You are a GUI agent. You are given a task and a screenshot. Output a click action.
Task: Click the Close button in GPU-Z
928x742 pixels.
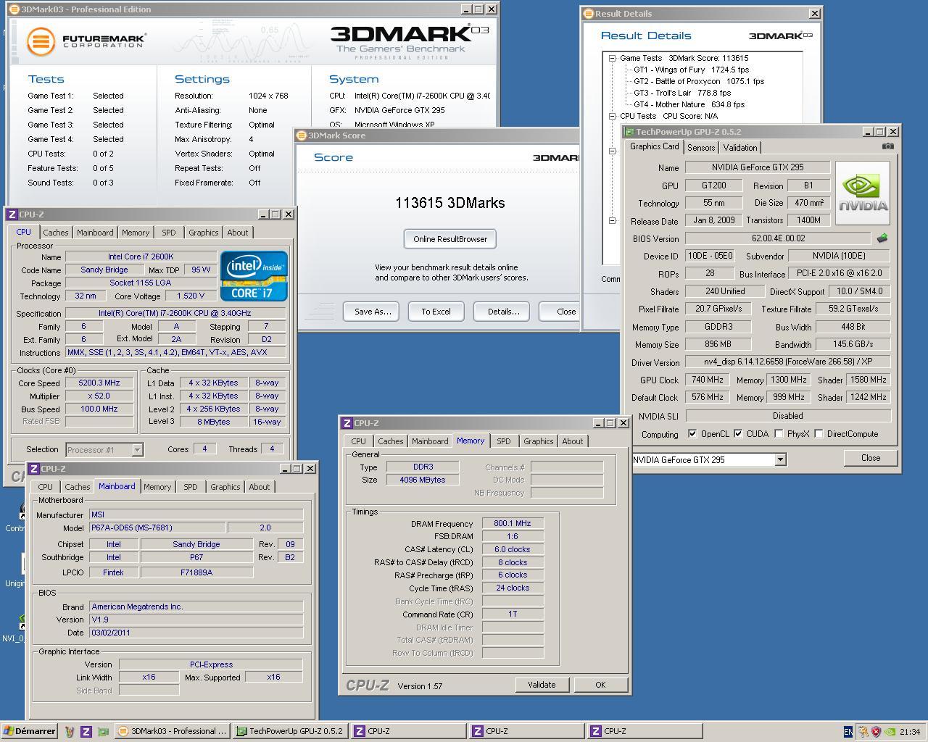(871, 458)
